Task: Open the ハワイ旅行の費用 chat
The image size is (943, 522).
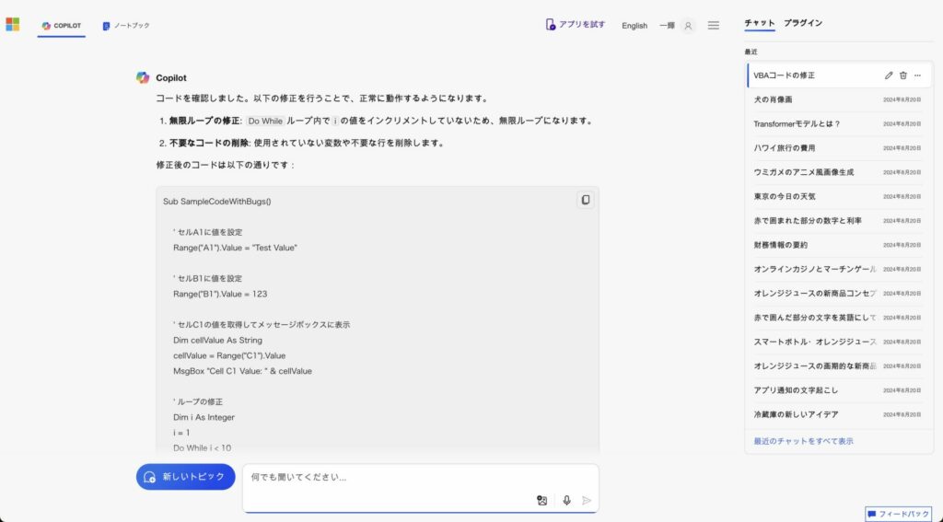Action: pos(838,148)
